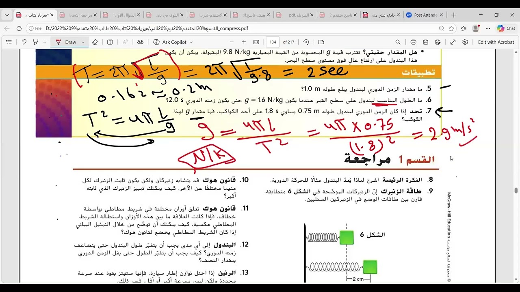Screen dimensions: 520x292
Task: Open the Favorites list
Action: click(x=464, y=28)
